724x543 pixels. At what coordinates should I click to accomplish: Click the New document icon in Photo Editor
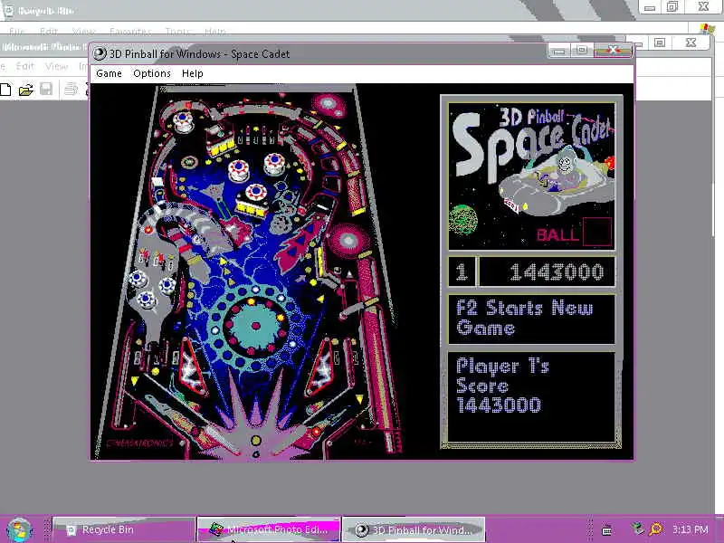coord(5,89)
